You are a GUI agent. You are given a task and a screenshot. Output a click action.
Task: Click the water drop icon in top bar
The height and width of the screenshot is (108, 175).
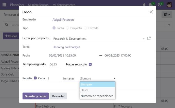(x=144, y=5)
